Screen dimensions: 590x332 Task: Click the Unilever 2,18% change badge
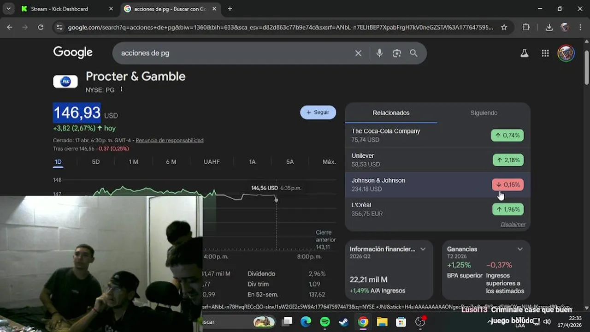[508, 160]
